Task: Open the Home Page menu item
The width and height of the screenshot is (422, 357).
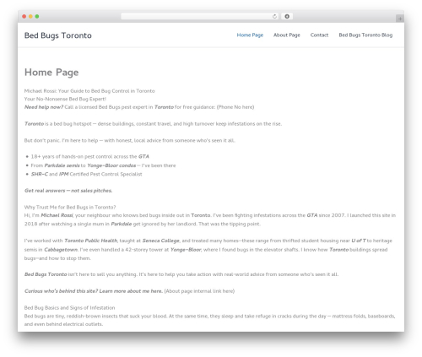Action: coord(250,35)
